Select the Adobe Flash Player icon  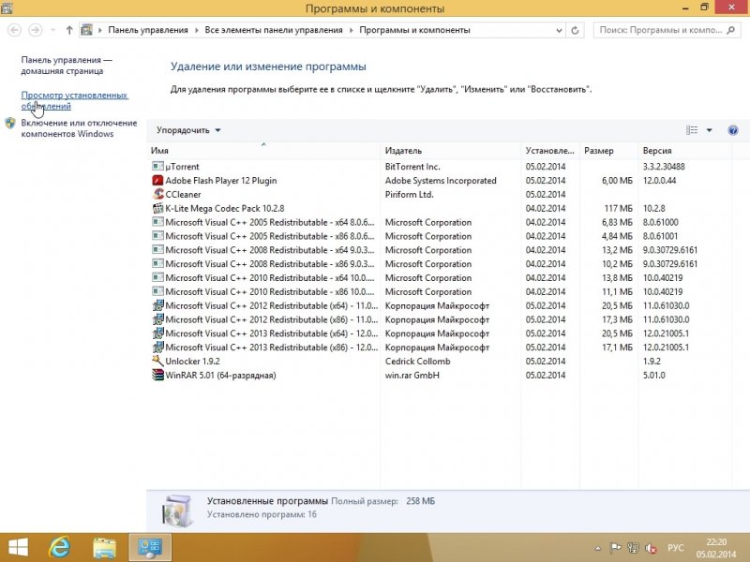tap(157, 180)
